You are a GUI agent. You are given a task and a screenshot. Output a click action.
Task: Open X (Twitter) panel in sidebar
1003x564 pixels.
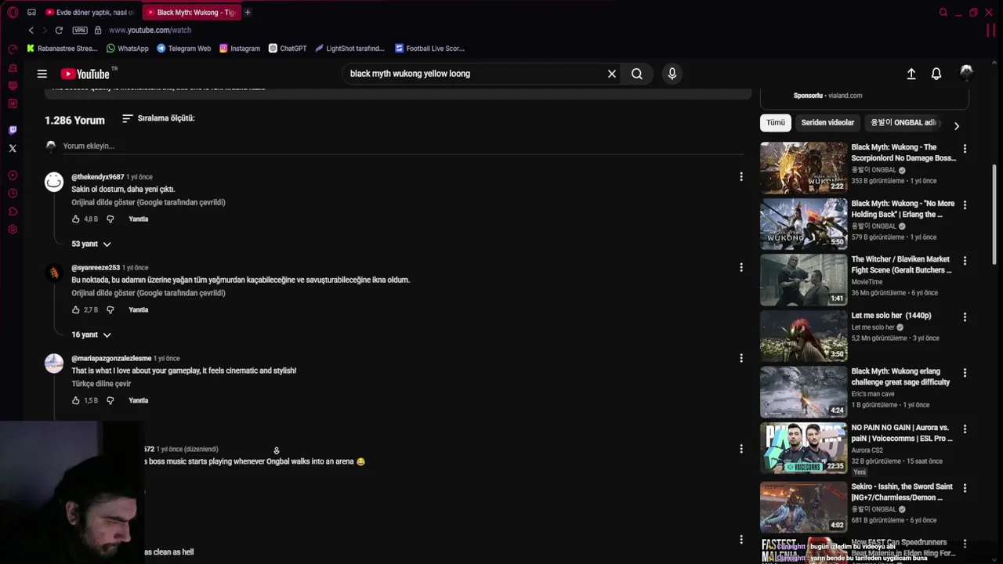point(13,148)
